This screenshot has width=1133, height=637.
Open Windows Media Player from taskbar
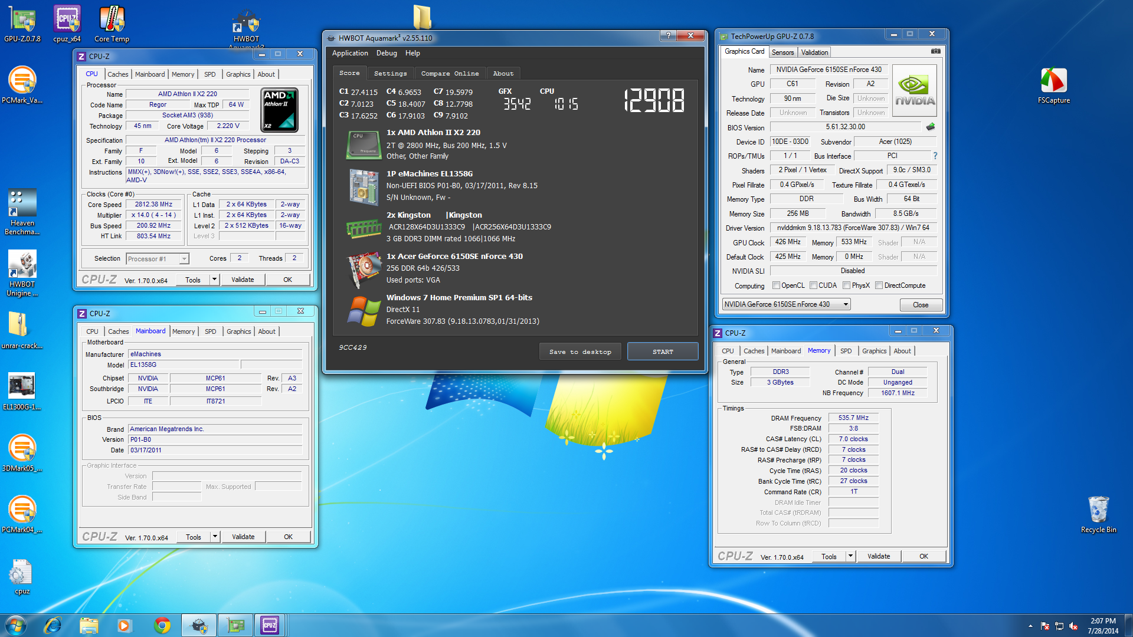point(125,625)
